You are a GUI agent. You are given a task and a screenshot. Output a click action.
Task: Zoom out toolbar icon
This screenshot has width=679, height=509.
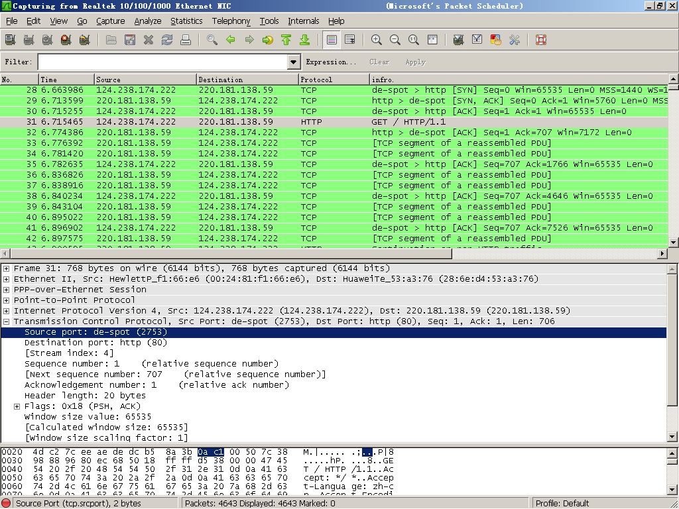395,40
